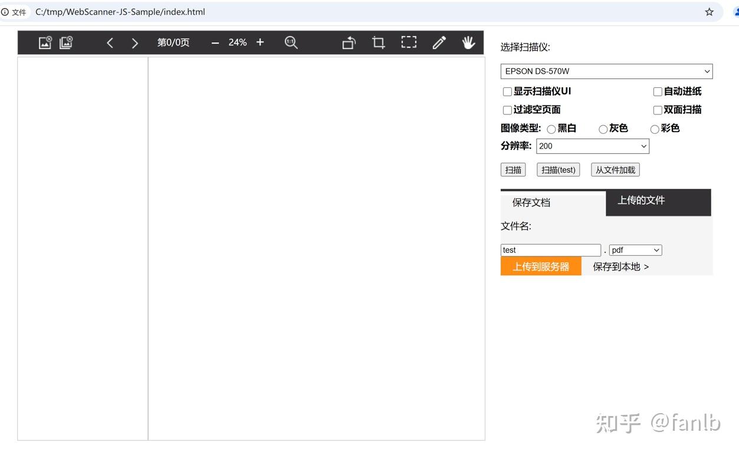
Task: Click the browser address bar URL
Action: point(120,12)
